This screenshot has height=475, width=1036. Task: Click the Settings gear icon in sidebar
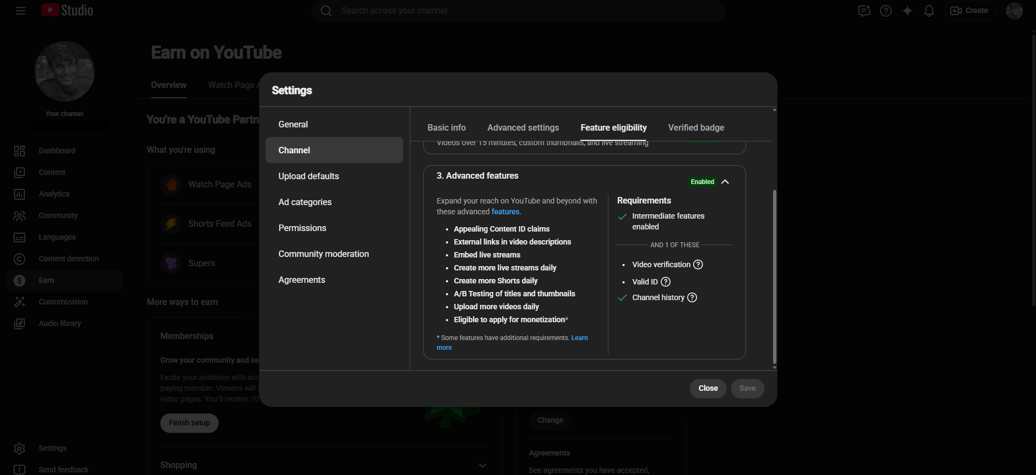(19, 449)
